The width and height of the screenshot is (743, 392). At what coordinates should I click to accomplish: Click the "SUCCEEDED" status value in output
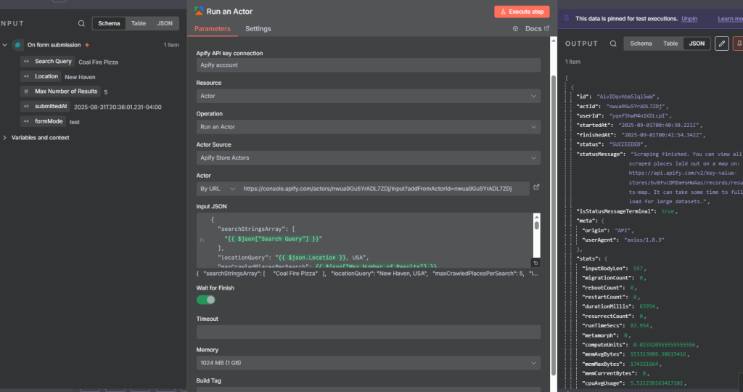pyautogui.click(x=626, y=144)
